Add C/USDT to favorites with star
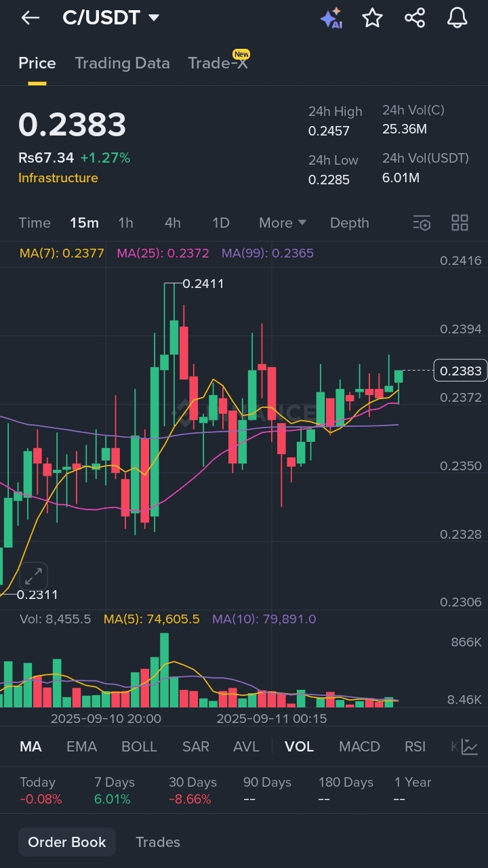The height and width of the screenshot is (868, 488). 372,18
